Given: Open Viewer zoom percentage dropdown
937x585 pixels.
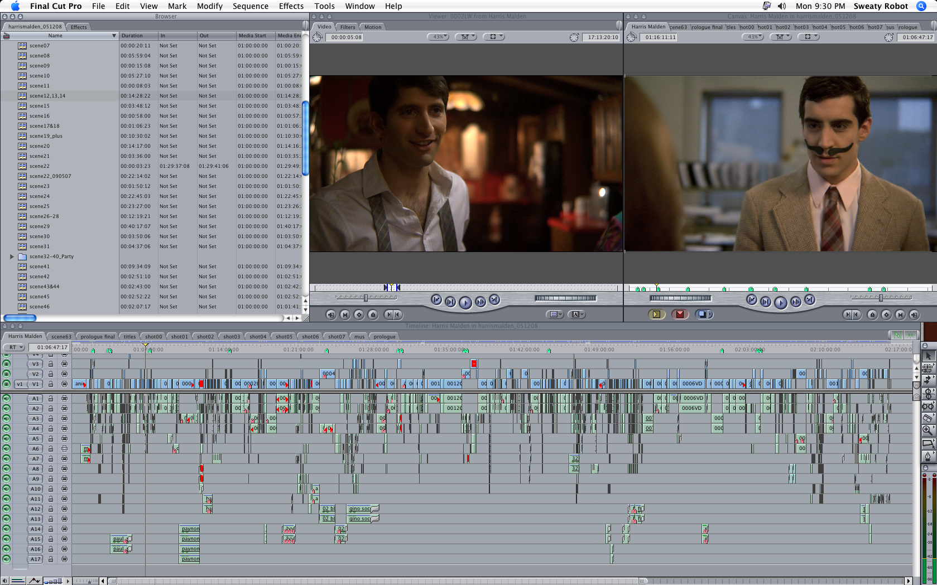Looking at the screenshot, I should coord(438,37).
